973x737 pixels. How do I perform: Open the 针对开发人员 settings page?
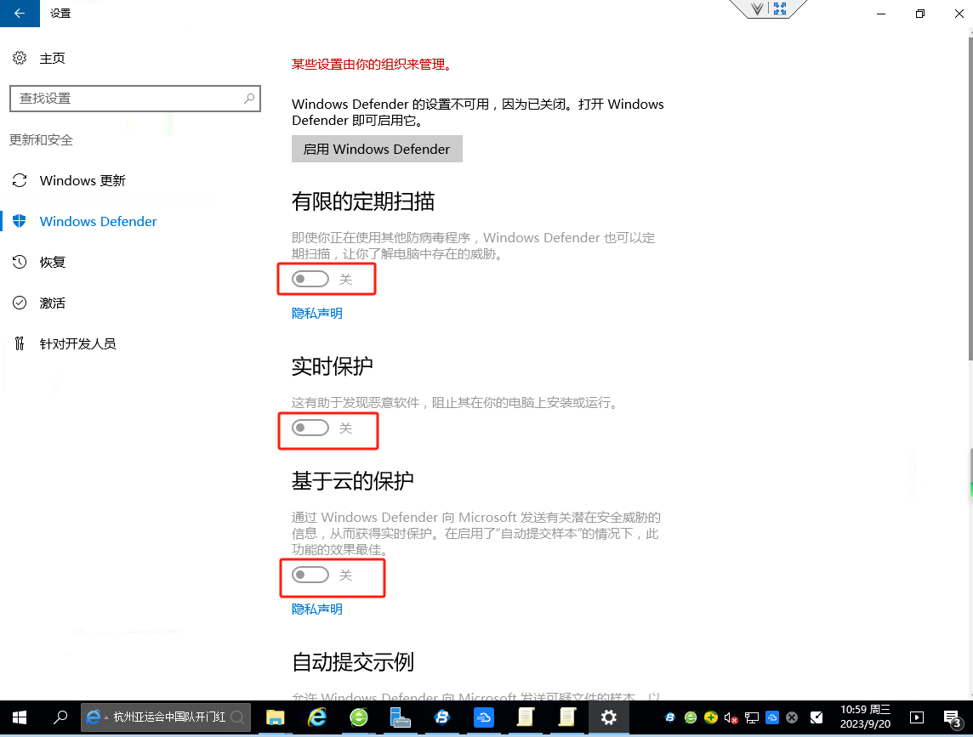click(x=77, y=343)
